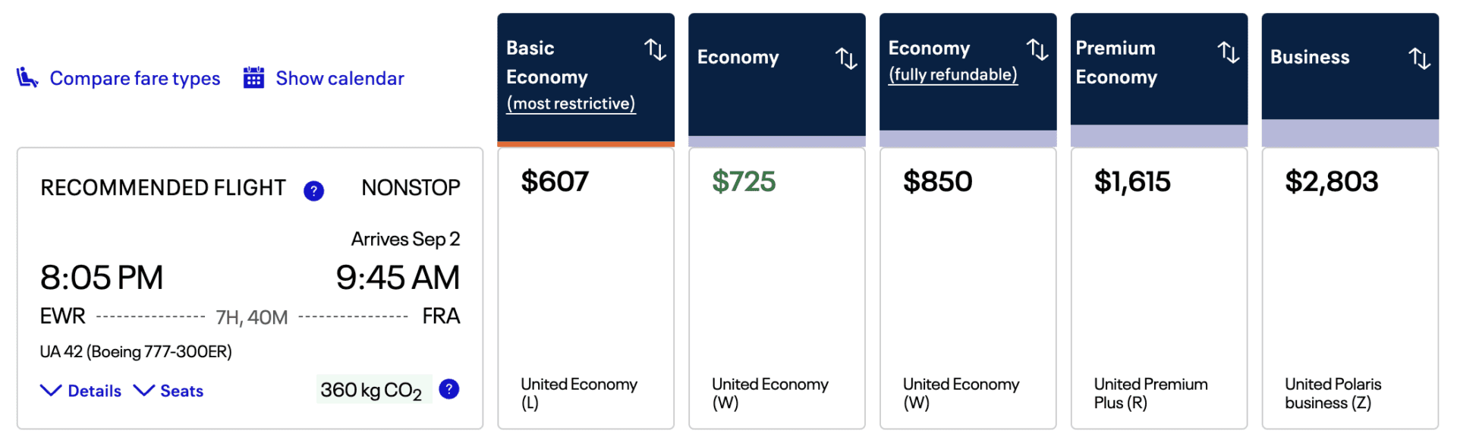This screenshot has width=1457, height=440.
Task: Sort the Premium Economy column
Action: tap(1230, 53)
